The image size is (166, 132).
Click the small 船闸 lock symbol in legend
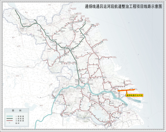pyautogui.click(x=9, y=123)
